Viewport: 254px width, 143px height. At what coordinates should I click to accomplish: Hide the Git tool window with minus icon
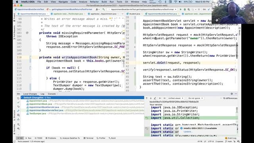click(236, 94)
